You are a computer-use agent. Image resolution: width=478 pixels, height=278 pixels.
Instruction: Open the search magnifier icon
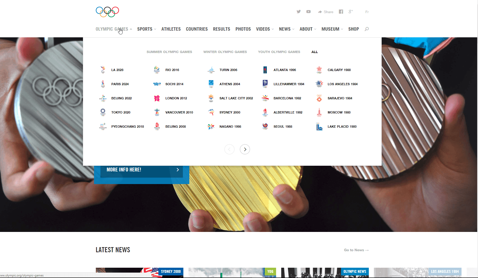tap(367, 29)
